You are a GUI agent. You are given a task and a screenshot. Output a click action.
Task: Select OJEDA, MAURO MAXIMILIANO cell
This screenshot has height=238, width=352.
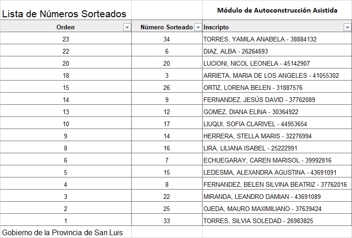point(262,209)
